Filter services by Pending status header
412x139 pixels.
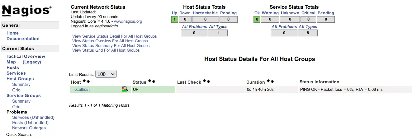[326, 13]
